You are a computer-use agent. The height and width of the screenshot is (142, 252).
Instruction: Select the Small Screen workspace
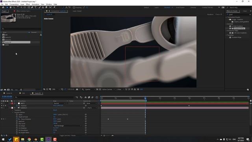[x=180, y=7]
